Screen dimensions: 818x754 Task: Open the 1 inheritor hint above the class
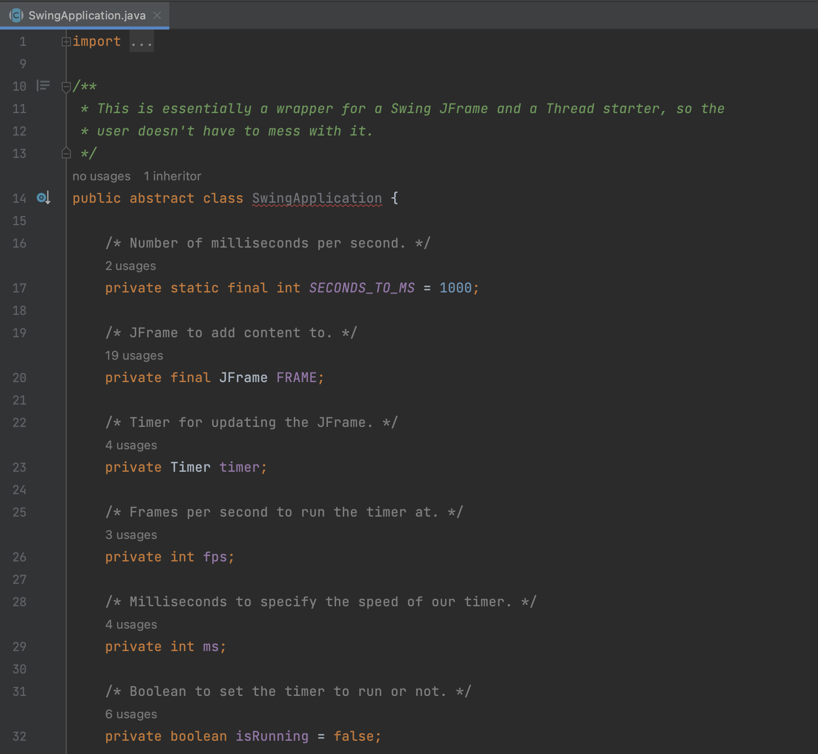click(172, 176)
